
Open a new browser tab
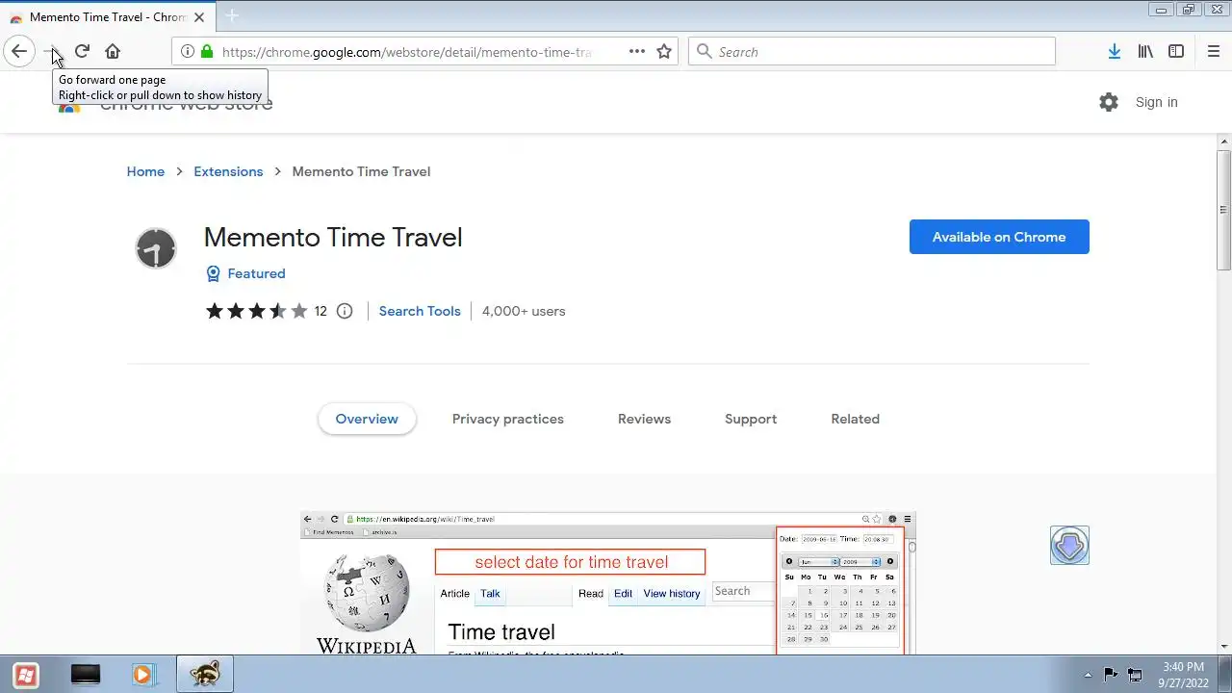coord(232,16)
